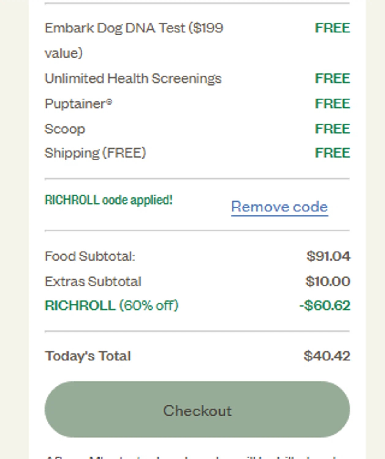Image resolution: width=385 pixels, height=459 pixels.
Task: Click FREE label beside Puptainer
Action: [332, 104]
